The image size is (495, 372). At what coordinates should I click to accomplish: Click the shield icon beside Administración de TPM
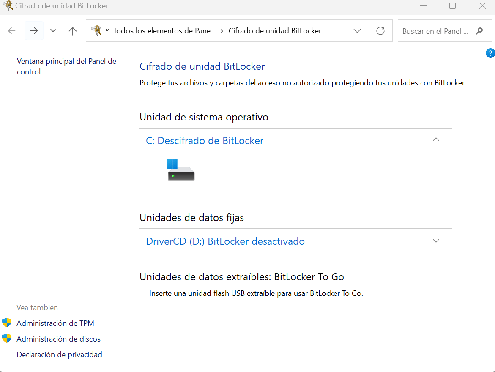coord(7,323)
